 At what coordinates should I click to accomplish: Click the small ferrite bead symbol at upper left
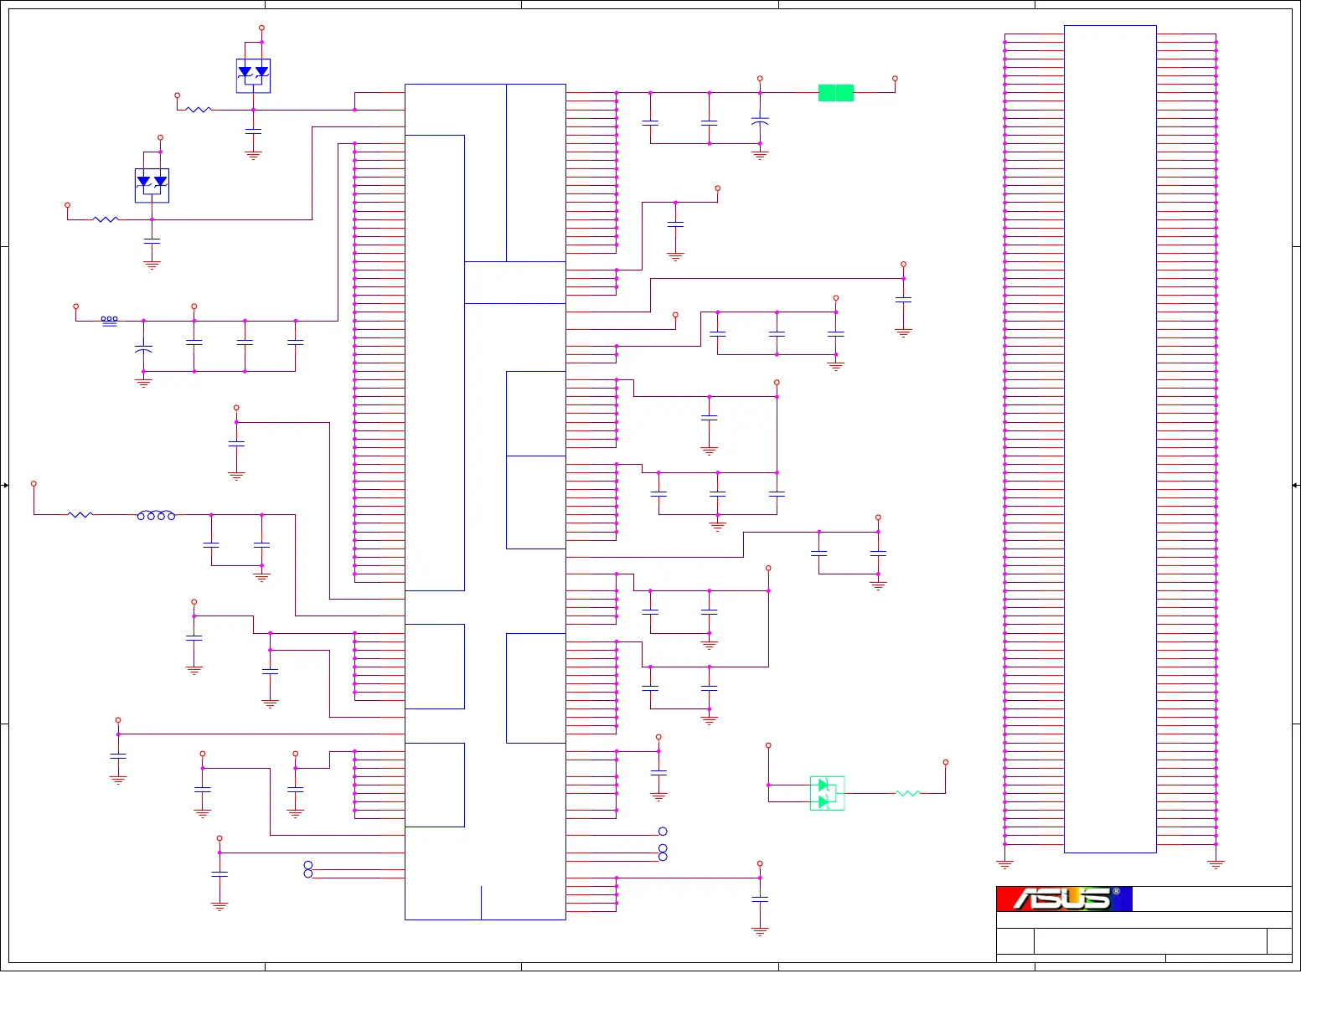click(x=110, y=320)
